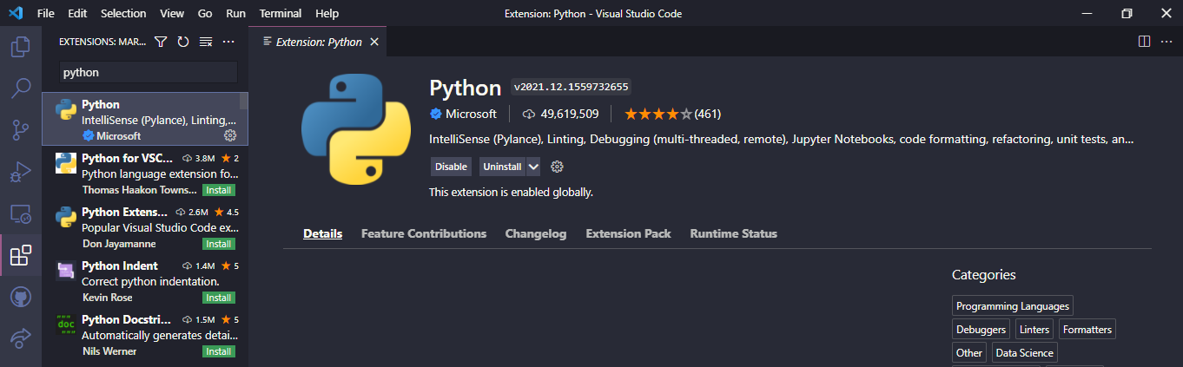
Task: Install Python for VSCode extension
Action: click(219, 190)
